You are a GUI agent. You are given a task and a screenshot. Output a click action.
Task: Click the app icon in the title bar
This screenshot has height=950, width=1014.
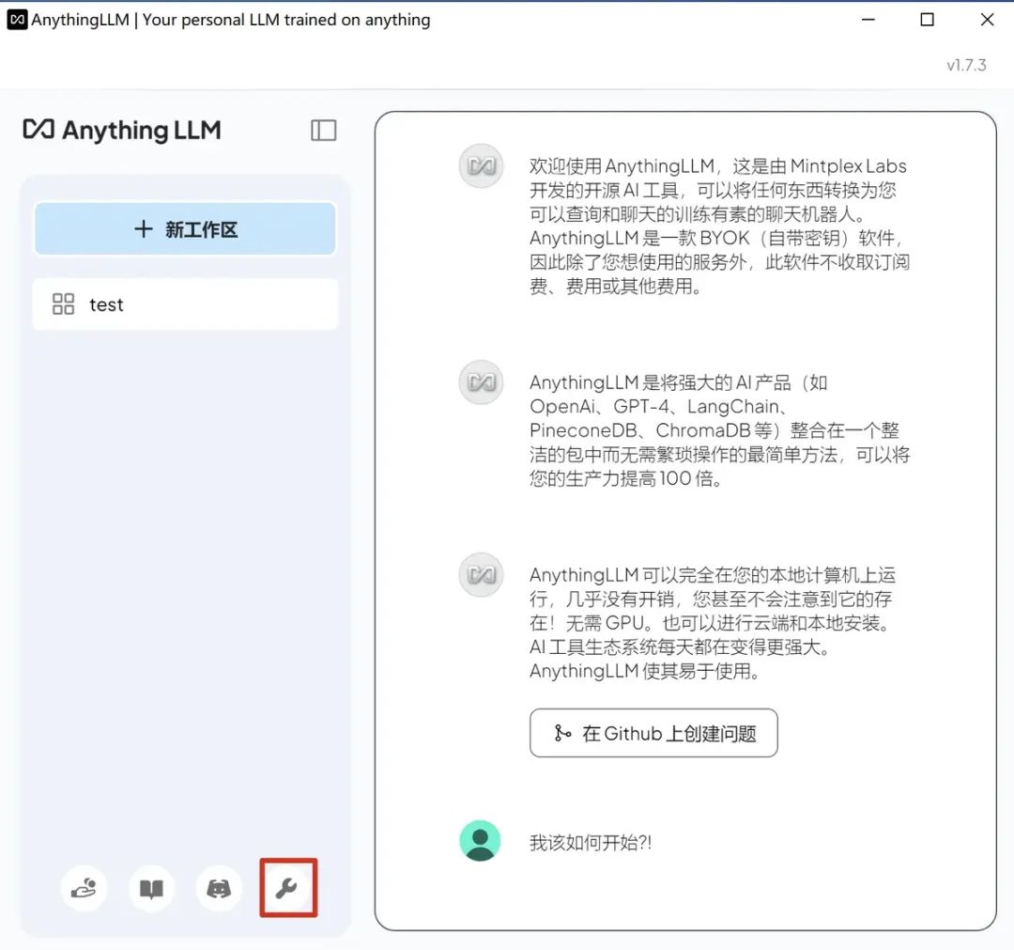(x=17, y=20)
